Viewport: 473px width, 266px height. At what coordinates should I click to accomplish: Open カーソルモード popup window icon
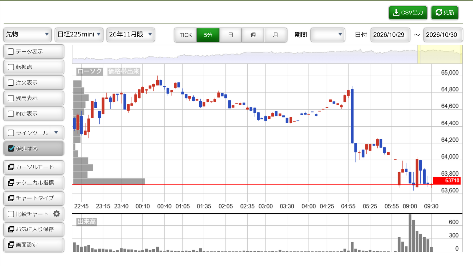11,167
